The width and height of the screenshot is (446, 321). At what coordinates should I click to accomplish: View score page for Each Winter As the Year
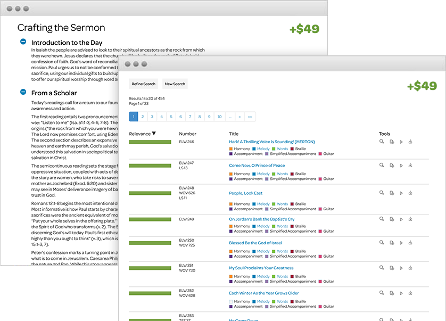coord(392,293)
